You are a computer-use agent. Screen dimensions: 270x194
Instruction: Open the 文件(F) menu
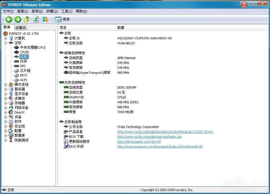click(x=8, y=11)
